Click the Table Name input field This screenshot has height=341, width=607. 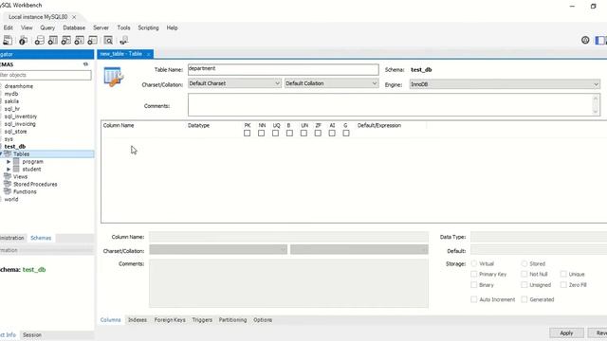pos(283,69)
